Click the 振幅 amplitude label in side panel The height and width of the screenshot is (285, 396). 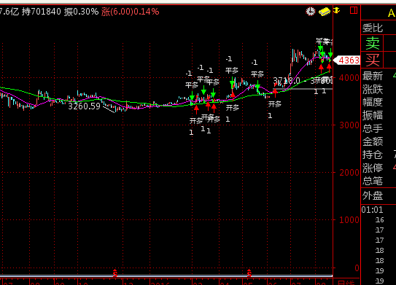coord(373,115)
